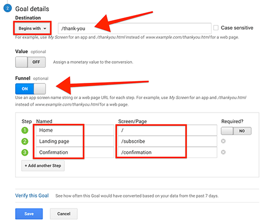Click the Save button
Viewport: 263px width, 224px height.
point(29,214)
